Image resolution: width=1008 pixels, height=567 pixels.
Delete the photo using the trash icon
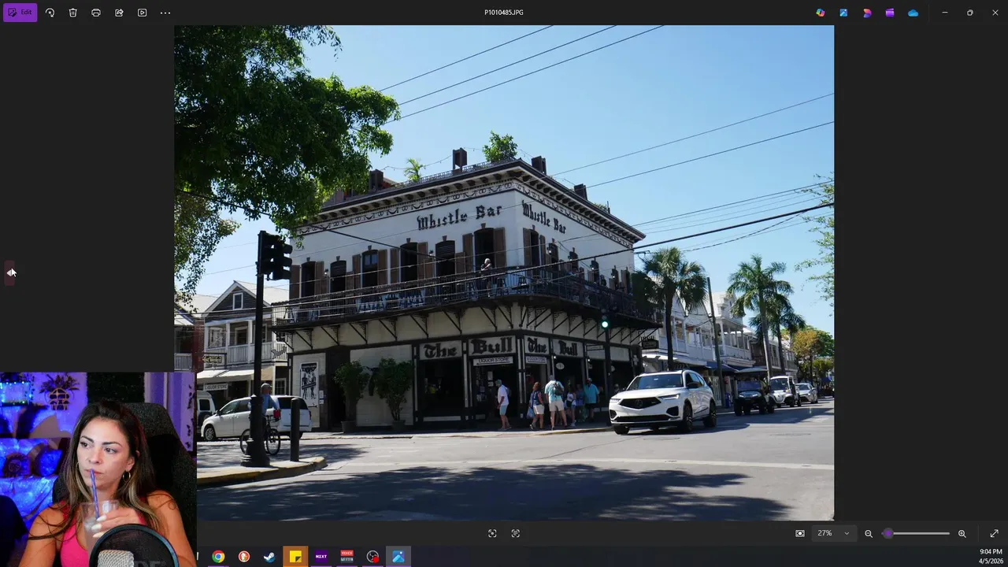pos(72,13)
